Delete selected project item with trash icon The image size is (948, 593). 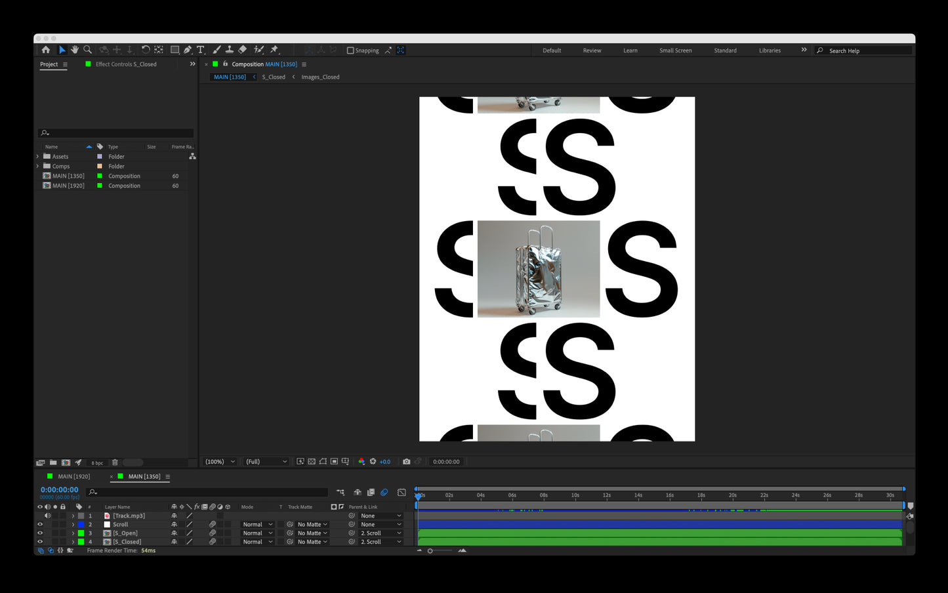coord(115,462)
